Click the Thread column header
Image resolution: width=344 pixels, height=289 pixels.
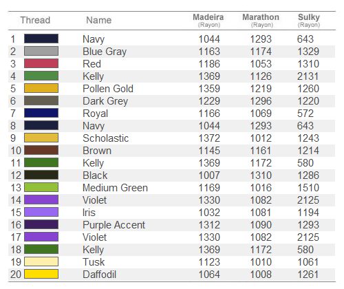[x=35, y=20]
